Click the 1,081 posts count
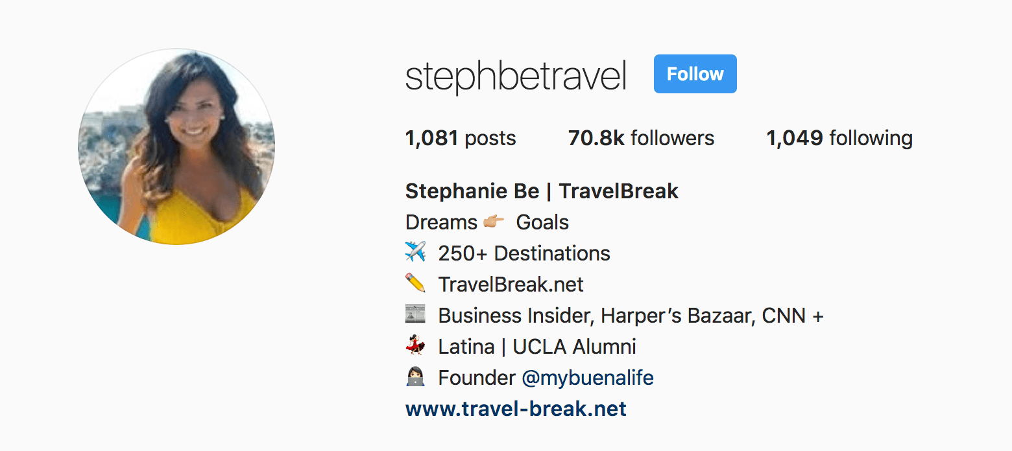The image size is (1012, 451). [460, 137]
